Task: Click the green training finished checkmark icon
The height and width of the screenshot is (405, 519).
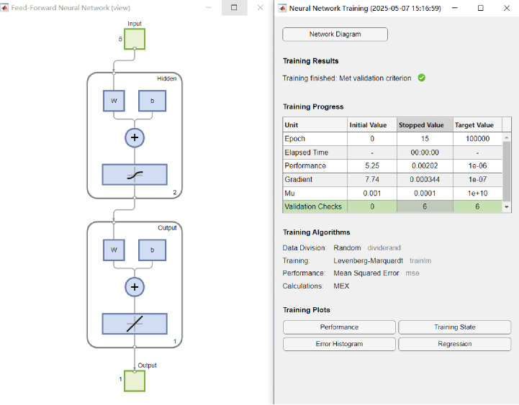Action: 421,78
